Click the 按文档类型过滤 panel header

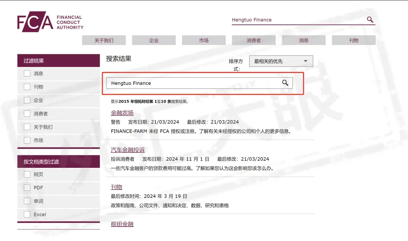pos(59,161)
